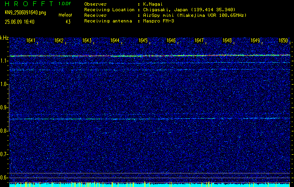Click the date stamp 25.06.09 16:40

[x=20, y=22]
